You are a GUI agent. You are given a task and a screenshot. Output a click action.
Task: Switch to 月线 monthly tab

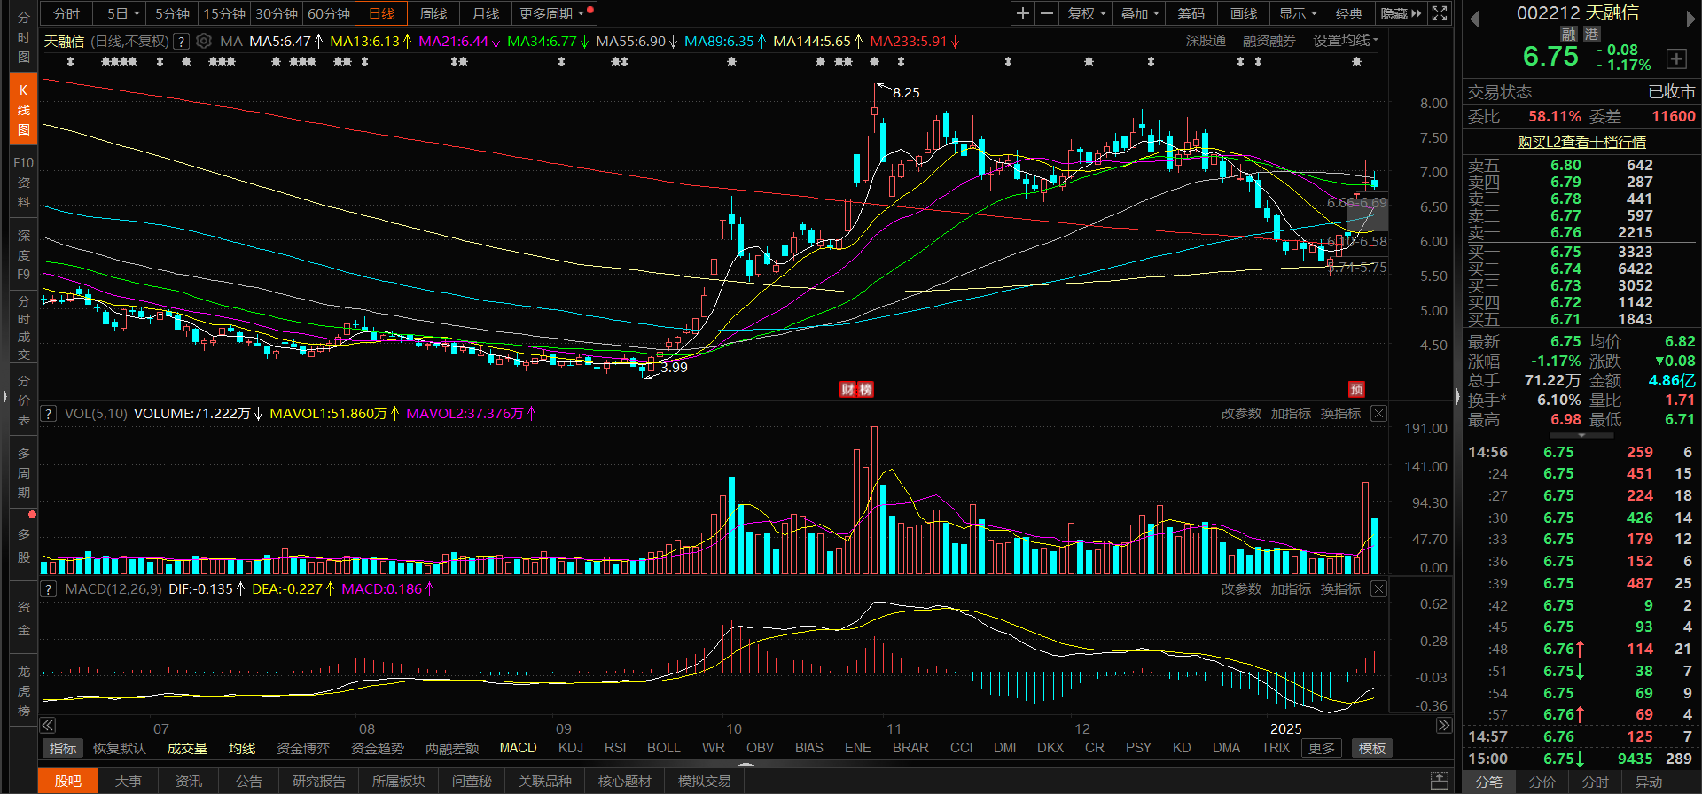tap(486, 13)
